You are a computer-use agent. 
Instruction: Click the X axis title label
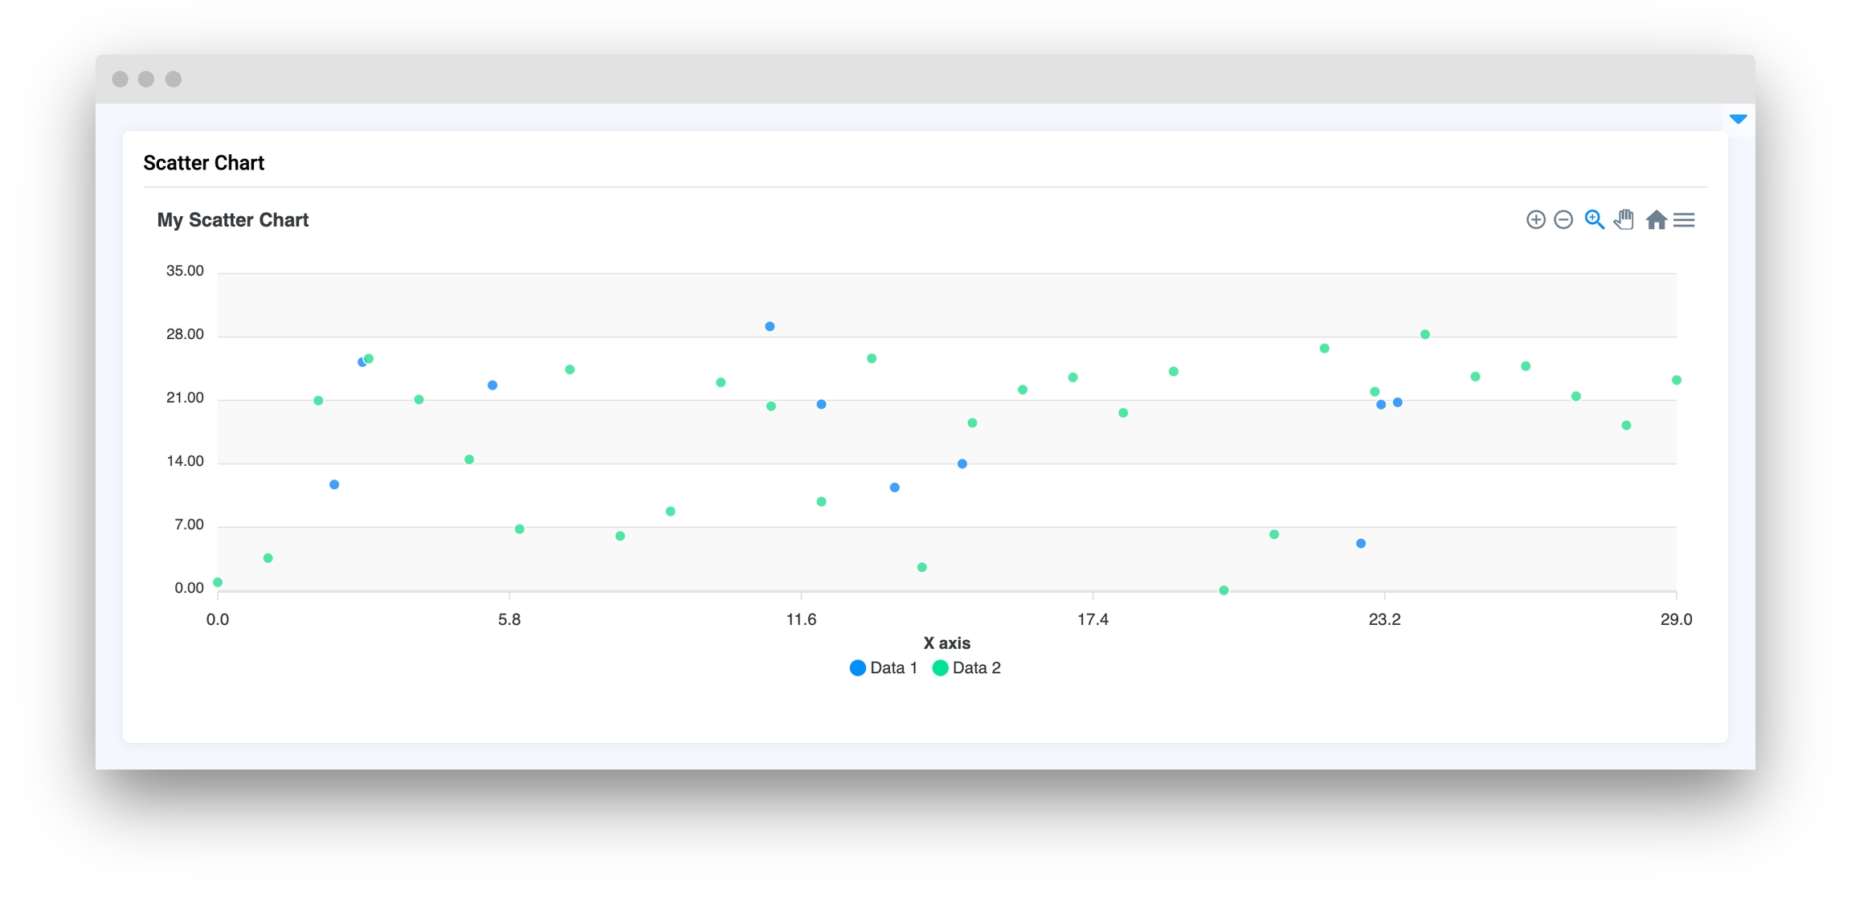pyautogui.click(x=947, y=643)
